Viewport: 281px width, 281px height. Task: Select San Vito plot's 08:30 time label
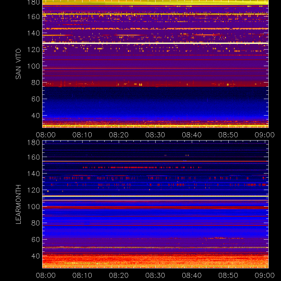pyautogui.click(x=155, y=135)
